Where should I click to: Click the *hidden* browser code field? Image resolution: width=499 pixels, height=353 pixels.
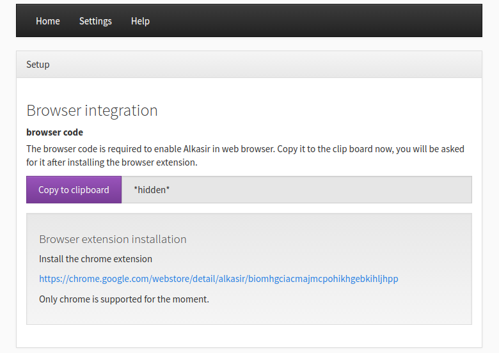coord(152,190)
